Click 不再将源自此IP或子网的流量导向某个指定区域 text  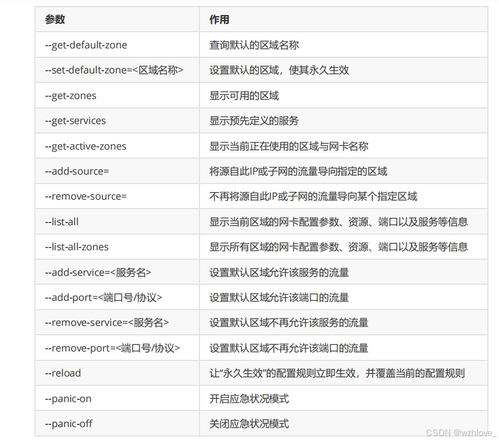pyautogui.click(x=313, y=196)
